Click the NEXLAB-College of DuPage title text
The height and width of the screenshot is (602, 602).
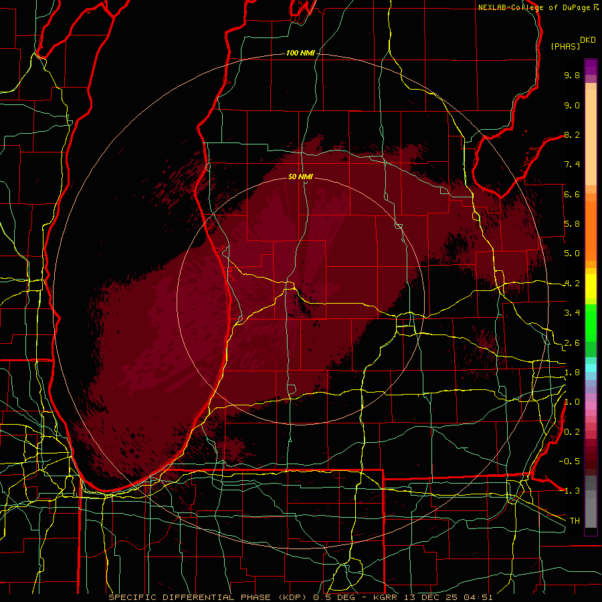point(534,7)
